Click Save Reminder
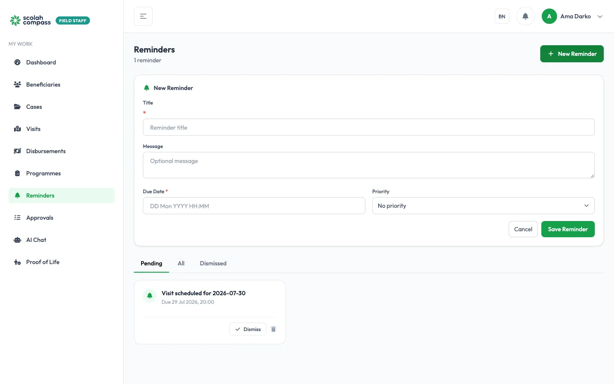614x384 pixels. tap(568, 229)
